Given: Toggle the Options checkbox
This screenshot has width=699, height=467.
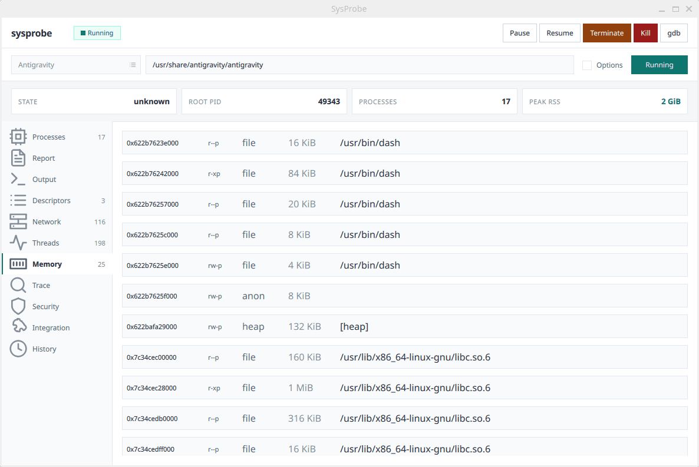Looking at the screenshot, I should 587,65.
